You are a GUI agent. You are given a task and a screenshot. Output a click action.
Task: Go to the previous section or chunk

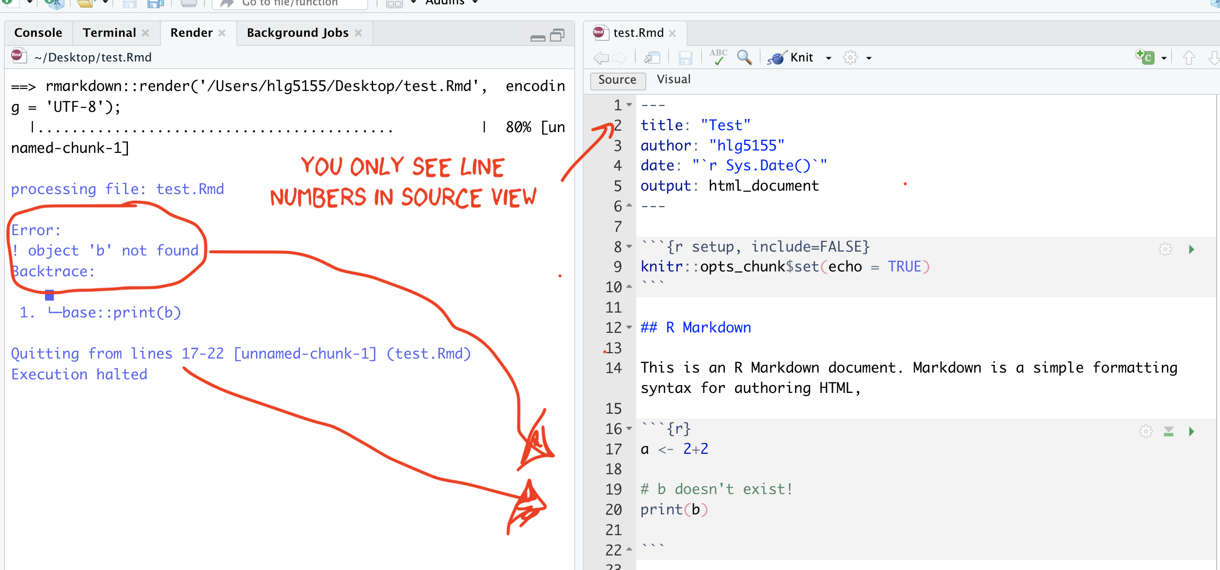pyautogui.click(x=1189, y=58)
